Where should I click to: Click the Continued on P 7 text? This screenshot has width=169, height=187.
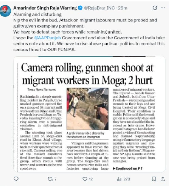point(128,168)
